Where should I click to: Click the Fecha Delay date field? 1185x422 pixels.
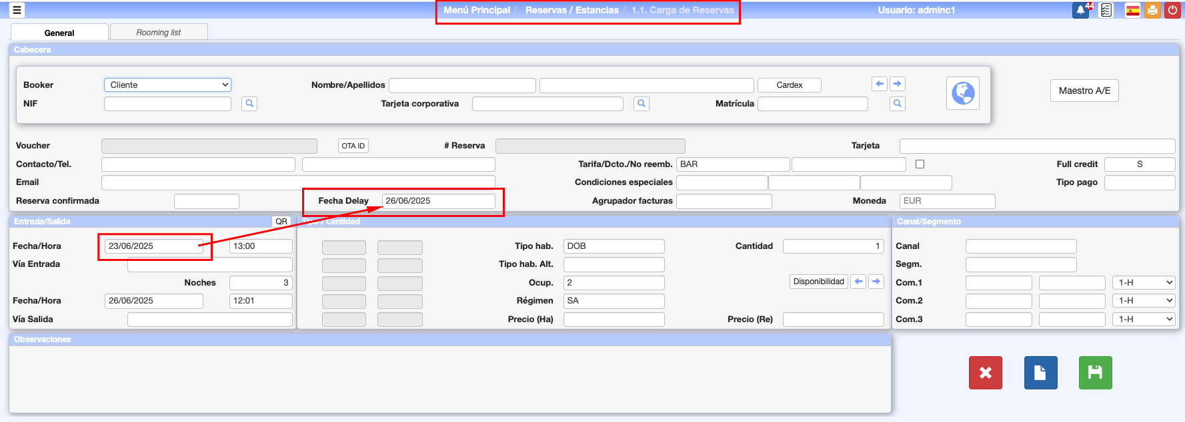[x=438, y=201]
